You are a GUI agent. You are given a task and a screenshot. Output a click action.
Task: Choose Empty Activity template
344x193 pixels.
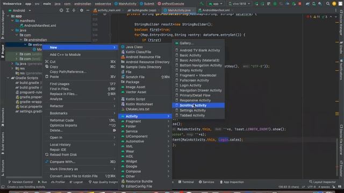coord(198,70)
